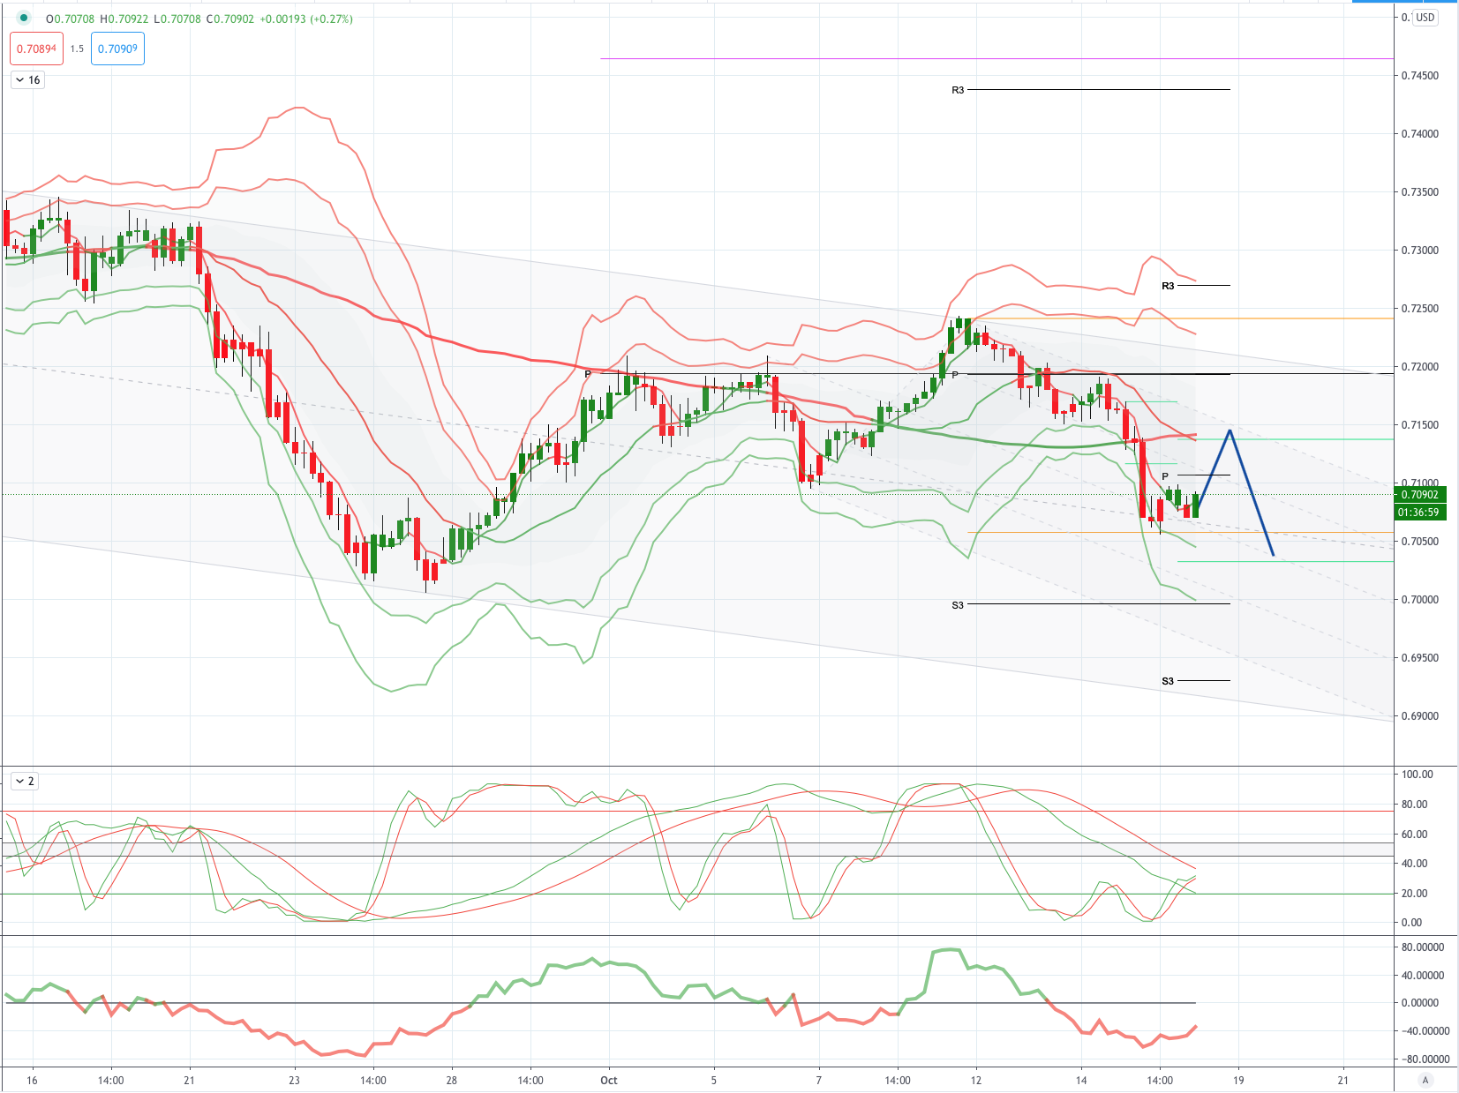
Task: Click the upper R3 pivot label
Action: [958, 90]
